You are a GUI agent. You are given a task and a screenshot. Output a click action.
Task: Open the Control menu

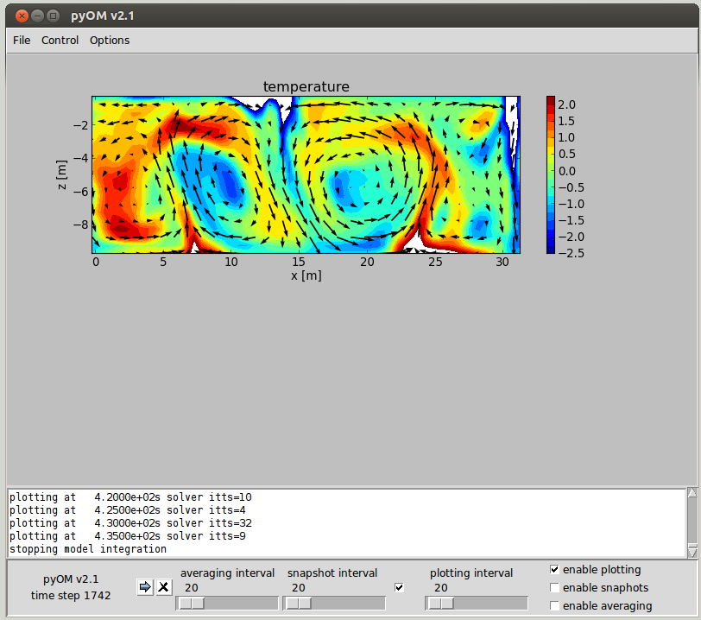(x=60, y=41)
